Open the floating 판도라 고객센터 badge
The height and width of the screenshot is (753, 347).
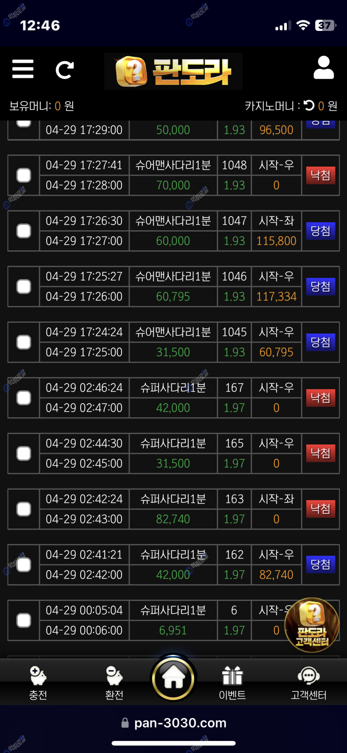pos(312,625)
